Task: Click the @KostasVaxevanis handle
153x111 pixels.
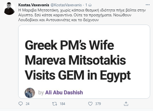Action: [x=66, y=5]
